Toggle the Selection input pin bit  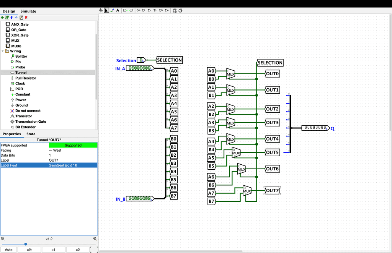click(x=141, y=60)
